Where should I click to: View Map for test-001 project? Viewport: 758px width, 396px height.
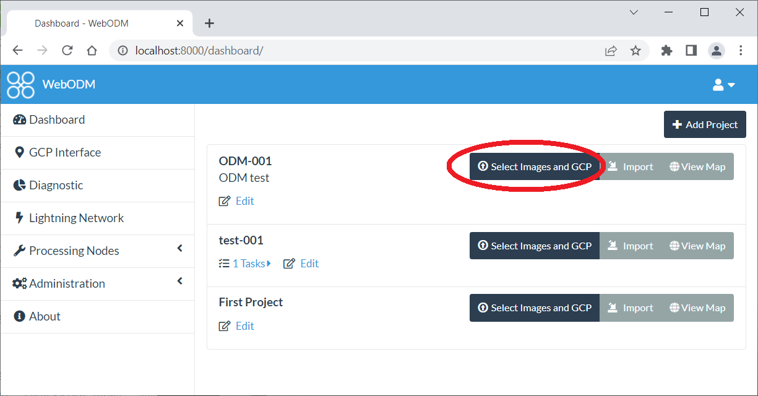coord(697,246)
